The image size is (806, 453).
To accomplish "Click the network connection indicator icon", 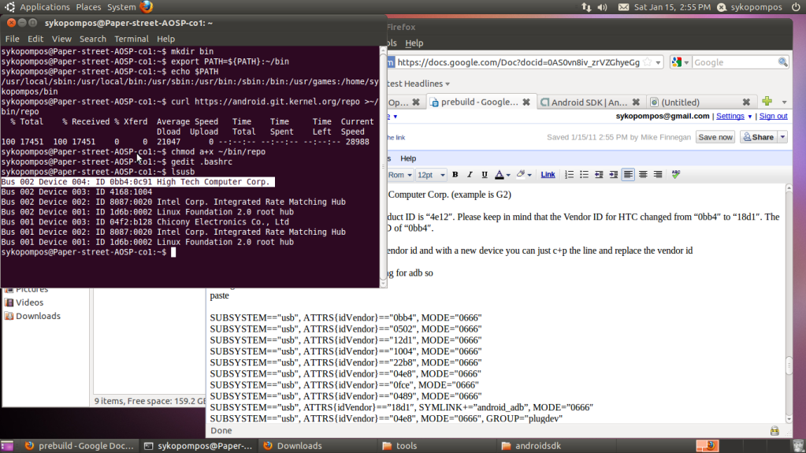I will (586, 7).
